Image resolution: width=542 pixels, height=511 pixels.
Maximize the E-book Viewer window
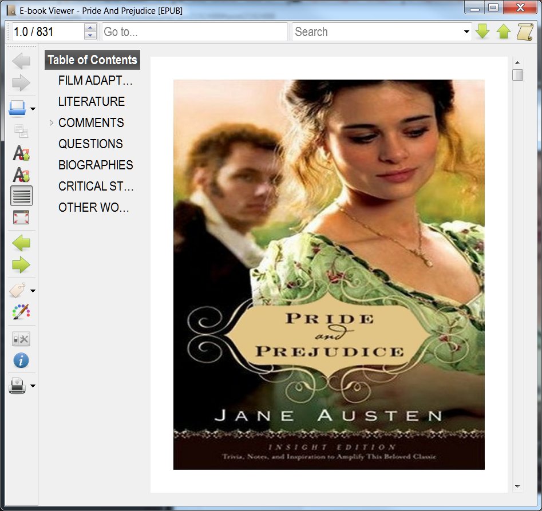493,8
